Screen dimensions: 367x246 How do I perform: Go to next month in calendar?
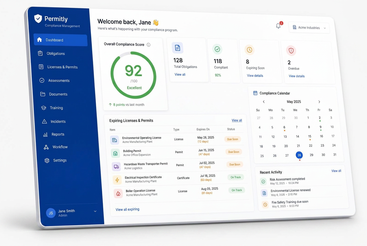[319, 102]
